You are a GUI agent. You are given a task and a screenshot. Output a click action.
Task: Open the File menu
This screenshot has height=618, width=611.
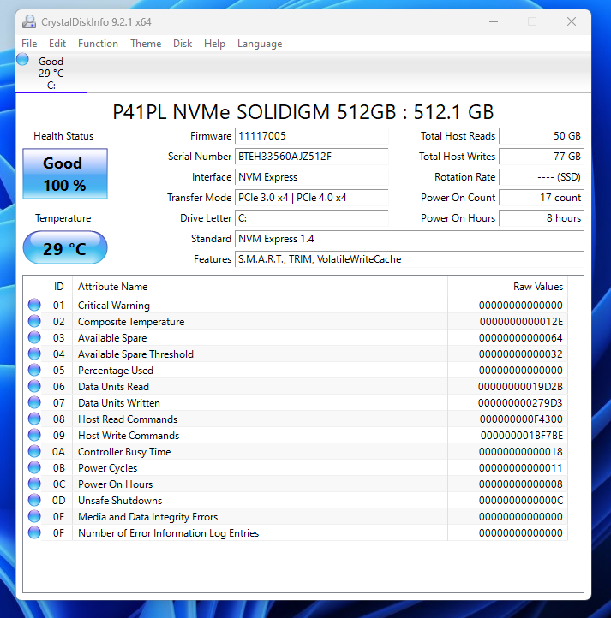[29, 44]
